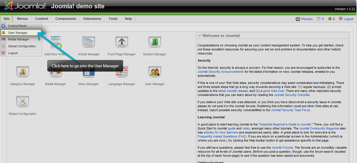Open articles for new learners link
The width and height of the screenshot is (357, 163).
pyautogui.click(x=221, y=133)
